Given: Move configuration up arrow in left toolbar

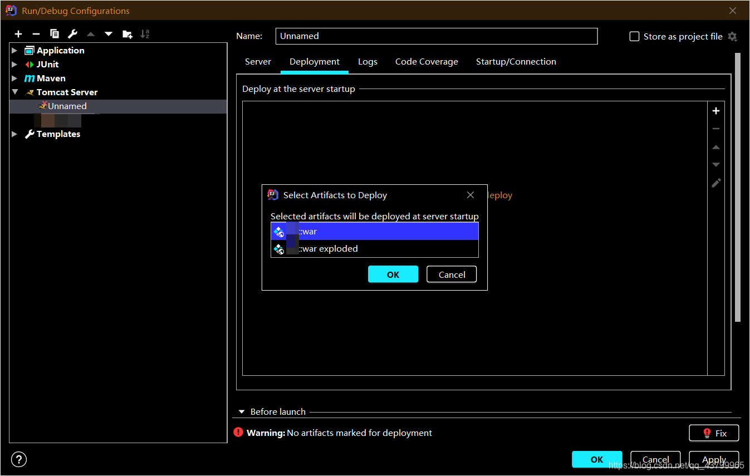Looking at the screenshot, I should (x=91, y=34).
